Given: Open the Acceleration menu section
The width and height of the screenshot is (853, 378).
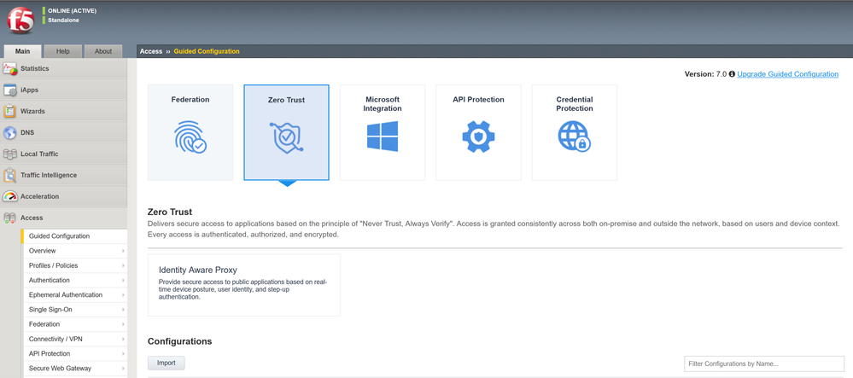Looking at the screenshot, I should click(64, 196).
